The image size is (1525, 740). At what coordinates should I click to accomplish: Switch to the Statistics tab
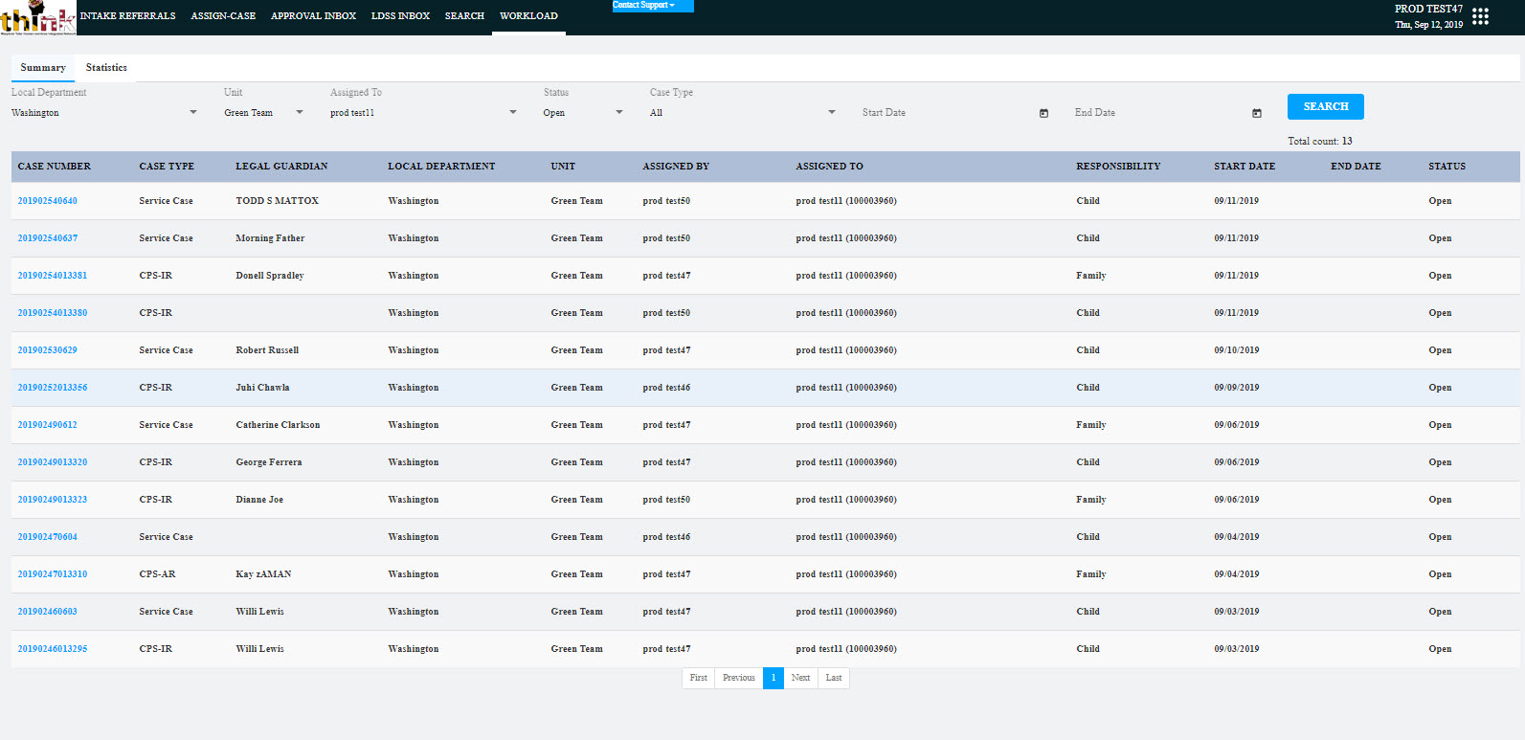click(x=106, y=68)
